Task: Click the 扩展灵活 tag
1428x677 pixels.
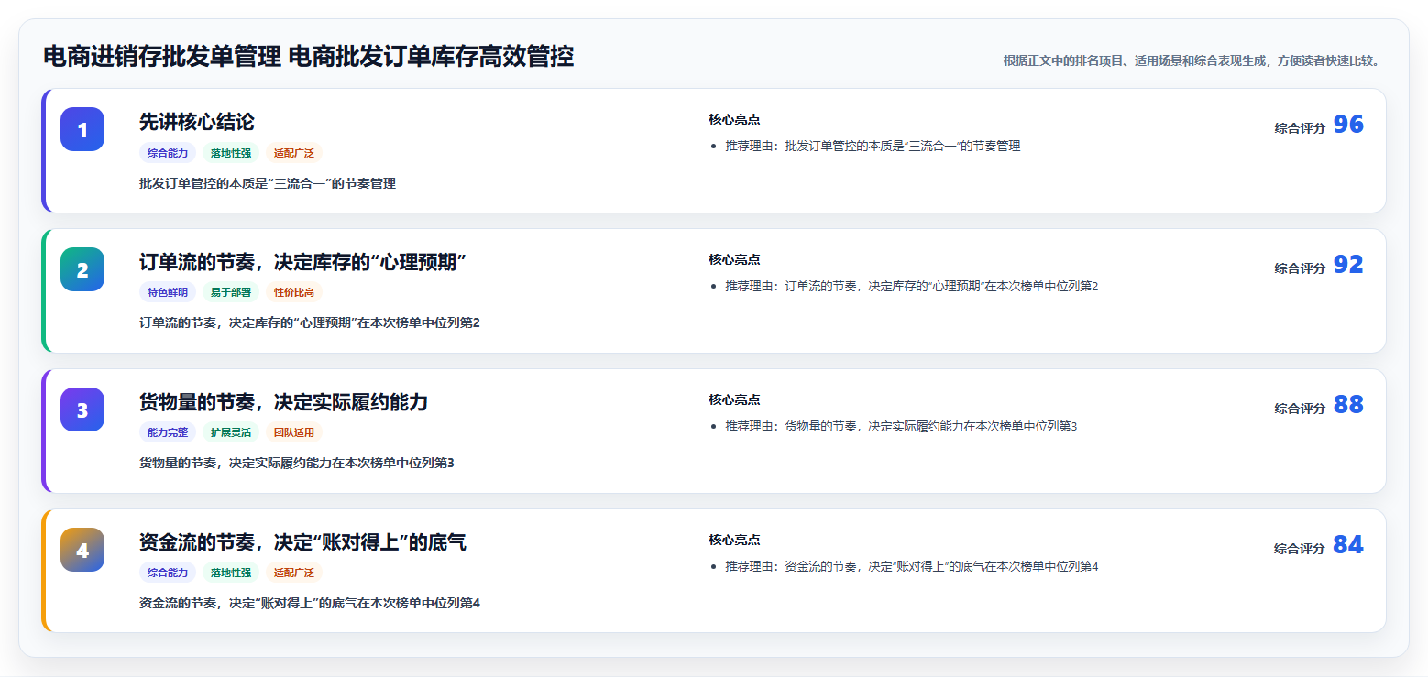Action: click(x=230, y=432)
